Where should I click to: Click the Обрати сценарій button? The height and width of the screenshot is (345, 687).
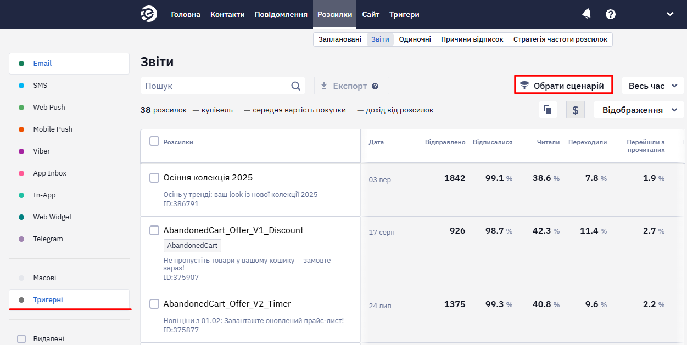(x=564, y=86)
